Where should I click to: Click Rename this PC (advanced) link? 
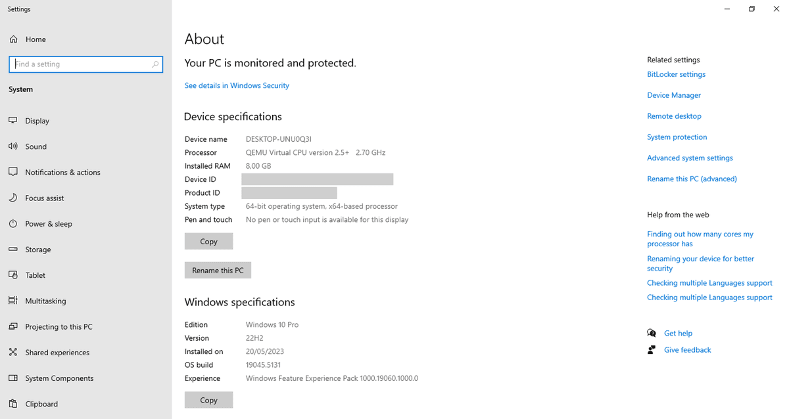(692, 179)
